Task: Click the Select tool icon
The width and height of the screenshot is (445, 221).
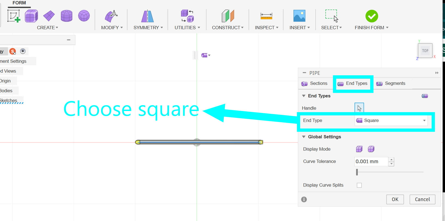Action: tap(331, 16)
